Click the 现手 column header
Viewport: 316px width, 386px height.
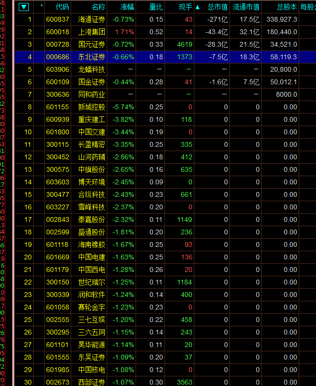(x=185, y=7)
